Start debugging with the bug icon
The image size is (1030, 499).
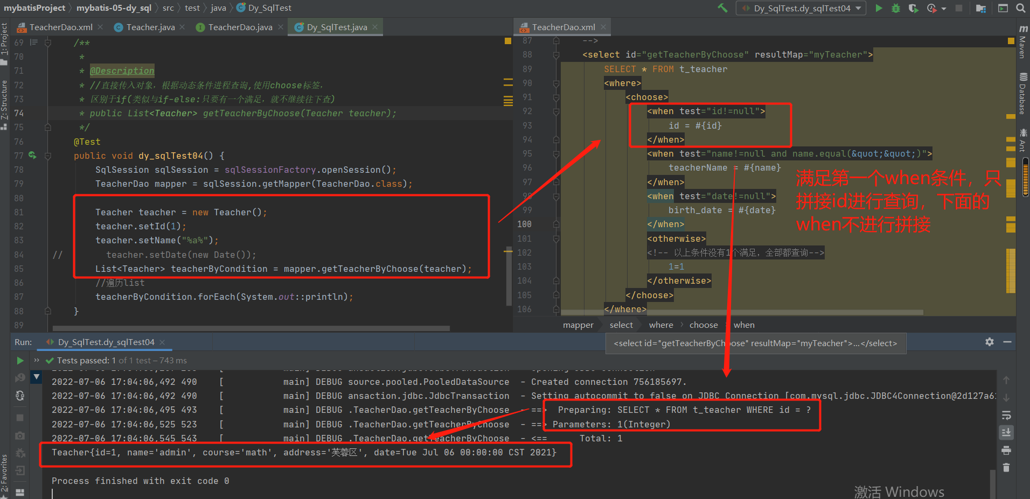(896, 8)
